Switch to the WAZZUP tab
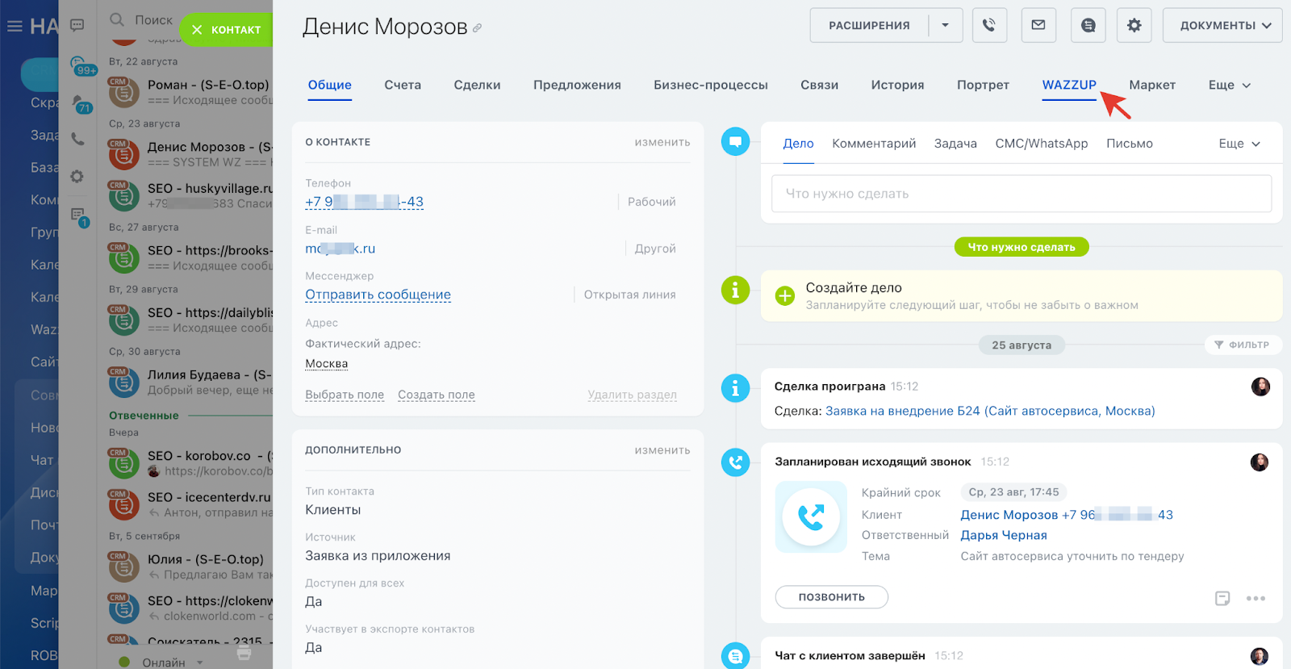Screen dimensions: 1291x669 [1068, 86]
